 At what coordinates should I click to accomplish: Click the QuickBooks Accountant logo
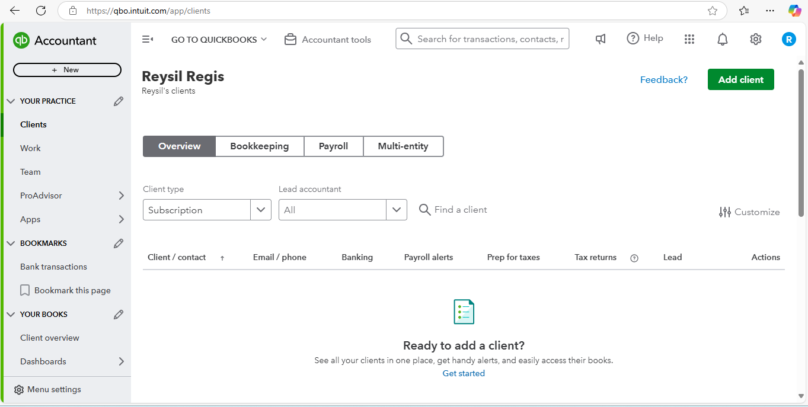[55, 40]
